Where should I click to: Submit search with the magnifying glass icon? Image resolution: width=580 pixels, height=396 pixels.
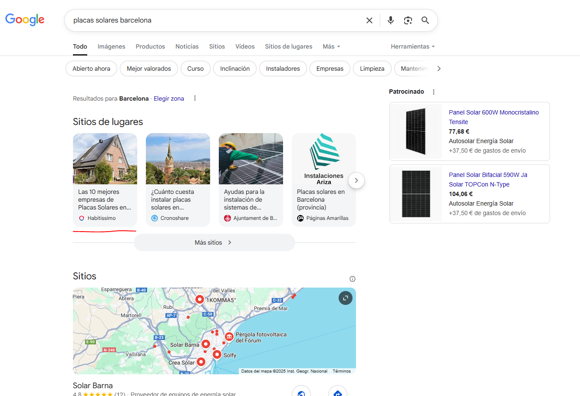(425, 20)
